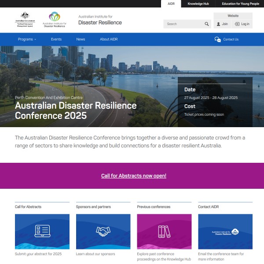The height and width of the screenshot is (264, 264).
Task: Expand the Programs dropdown menu
Action: point(27,39)
